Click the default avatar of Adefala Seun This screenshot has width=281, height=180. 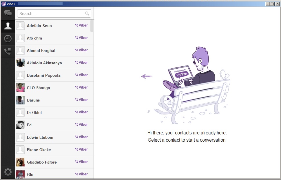pos(20,26)
